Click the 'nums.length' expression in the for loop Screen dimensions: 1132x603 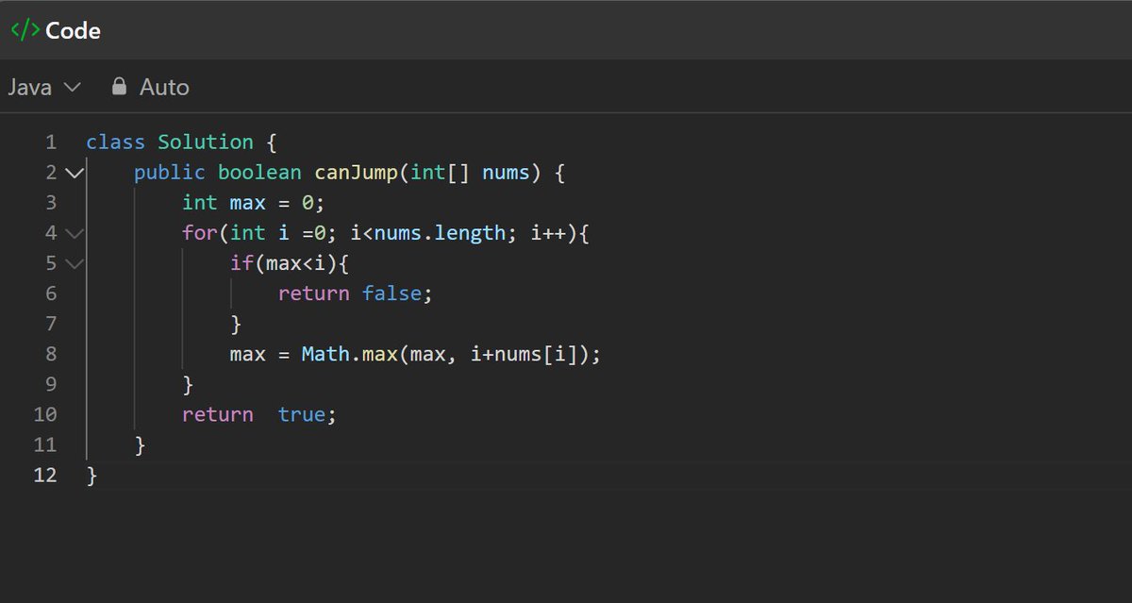440,233
